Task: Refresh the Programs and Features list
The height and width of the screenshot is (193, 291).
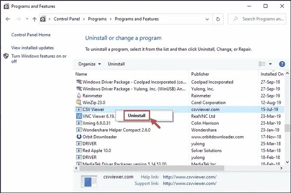Action: [x=218, y=19]
